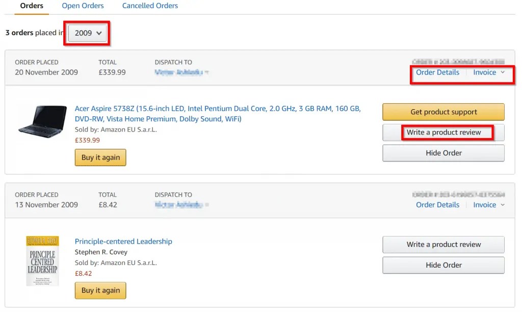Open Order Details for the 13 November 2009 order
The width and height of the screenshot is (522, 312).
(437, 204)
